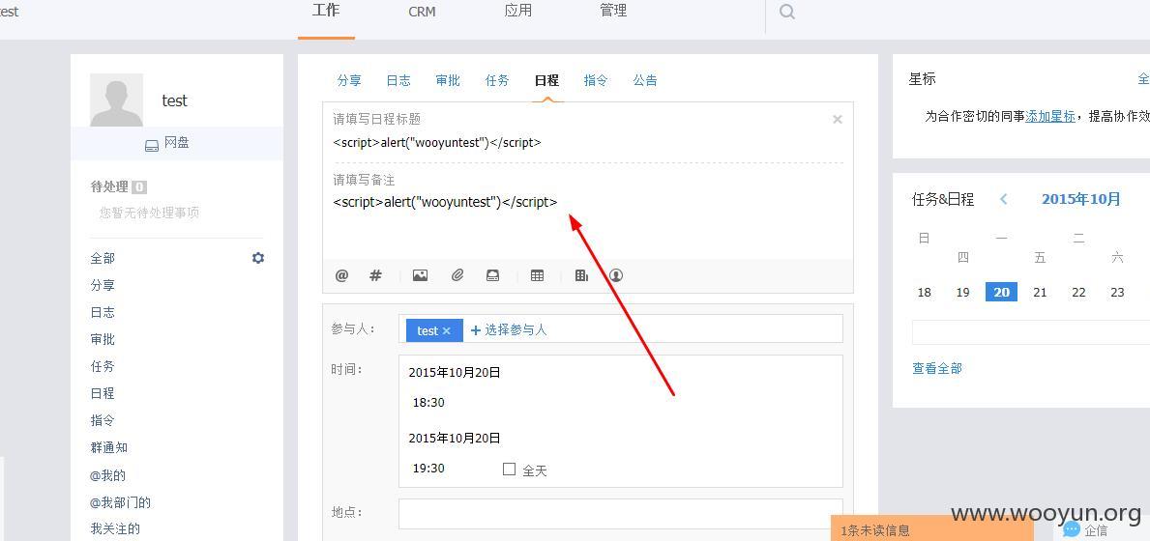Click the cloud disk icon in editor toolbar
Screen dimensions: 1150x541
(493, 275)
